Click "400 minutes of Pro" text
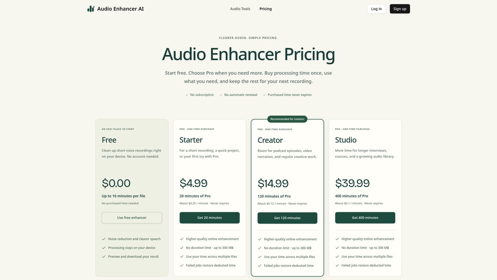Viewport: 497px width, 280px height. (x=352, y=196)
